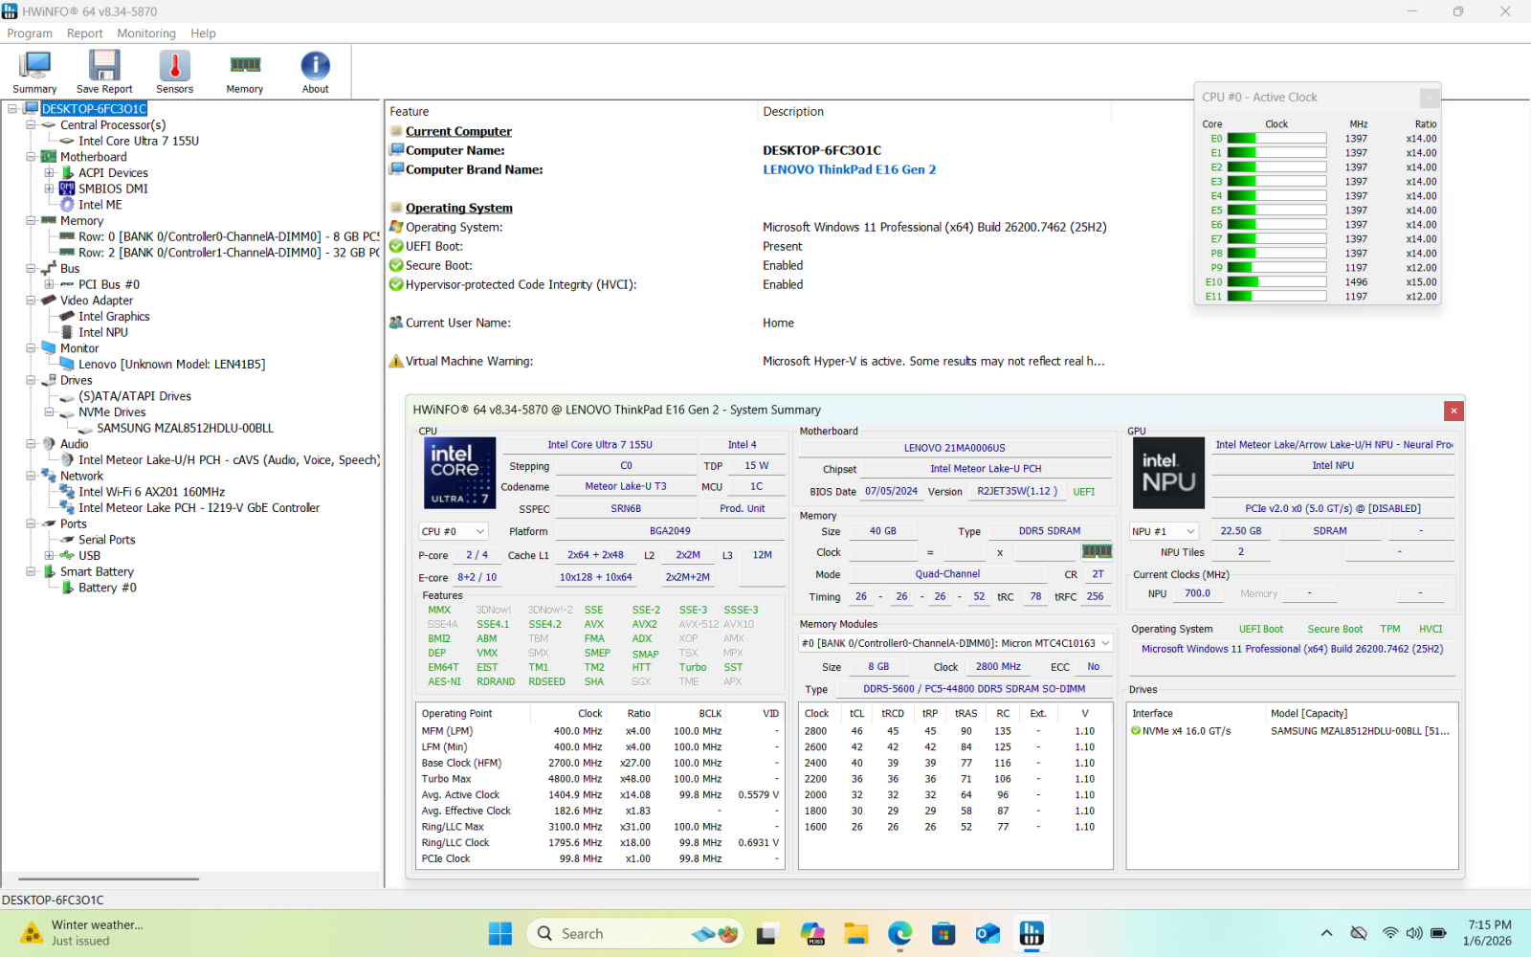
Task: Click the Intel Core Ultra 7 logo
Action: [460, 473]
